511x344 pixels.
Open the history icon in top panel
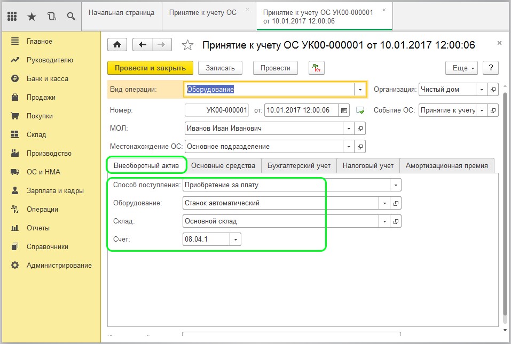51,17
